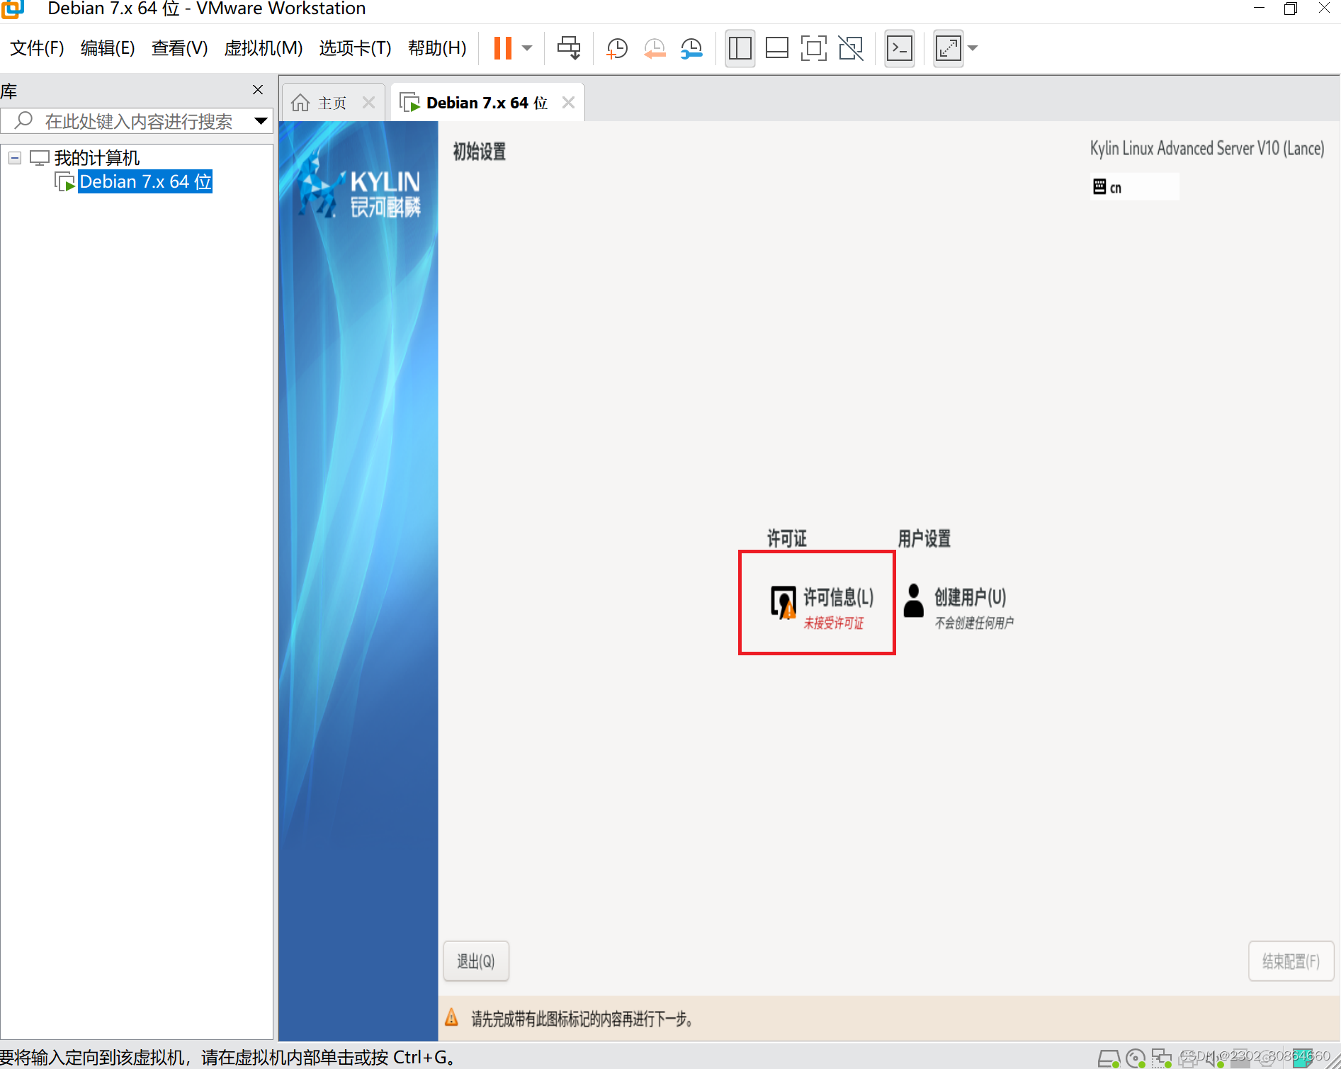The image size is (1341, 1069).
Task: Click the user silhouette icon
Action: [914, 601]
